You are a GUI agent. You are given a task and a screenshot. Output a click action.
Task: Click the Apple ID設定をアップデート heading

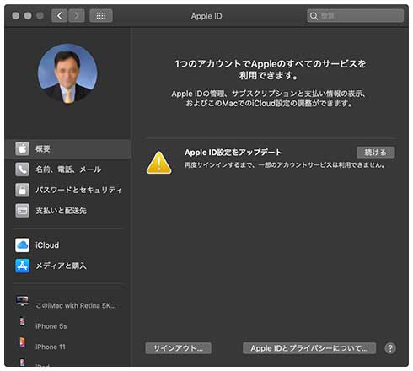coord(233,153)
